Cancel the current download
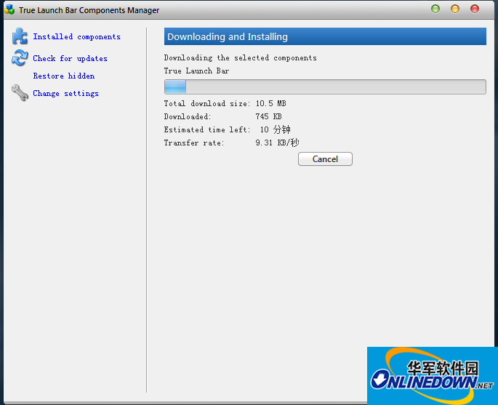 (x=325, y=159)
